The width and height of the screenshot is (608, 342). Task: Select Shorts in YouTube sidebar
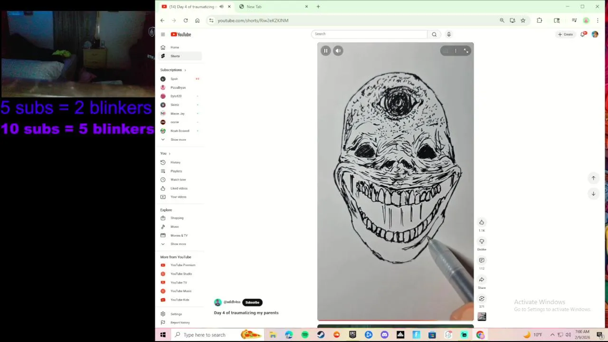tap(180, 56)
